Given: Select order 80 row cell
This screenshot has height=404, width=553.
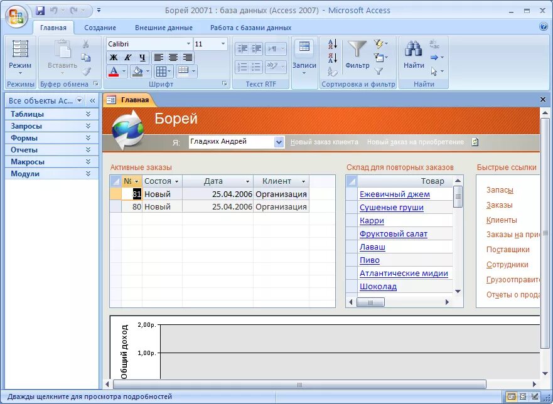Looking at the screenshot, I should [x=132, y=206].
